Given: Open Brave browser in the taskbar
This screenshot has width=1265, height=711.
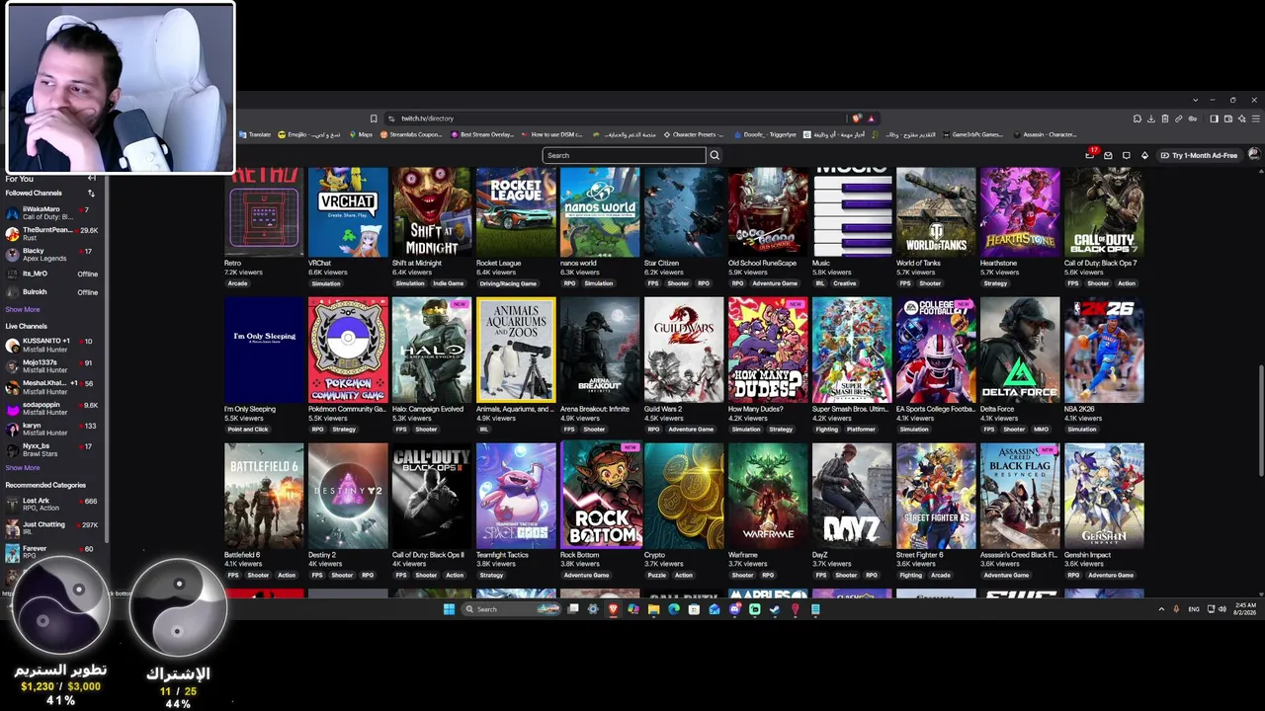Looking at the screenshot, I should click(x=613, y=609).
